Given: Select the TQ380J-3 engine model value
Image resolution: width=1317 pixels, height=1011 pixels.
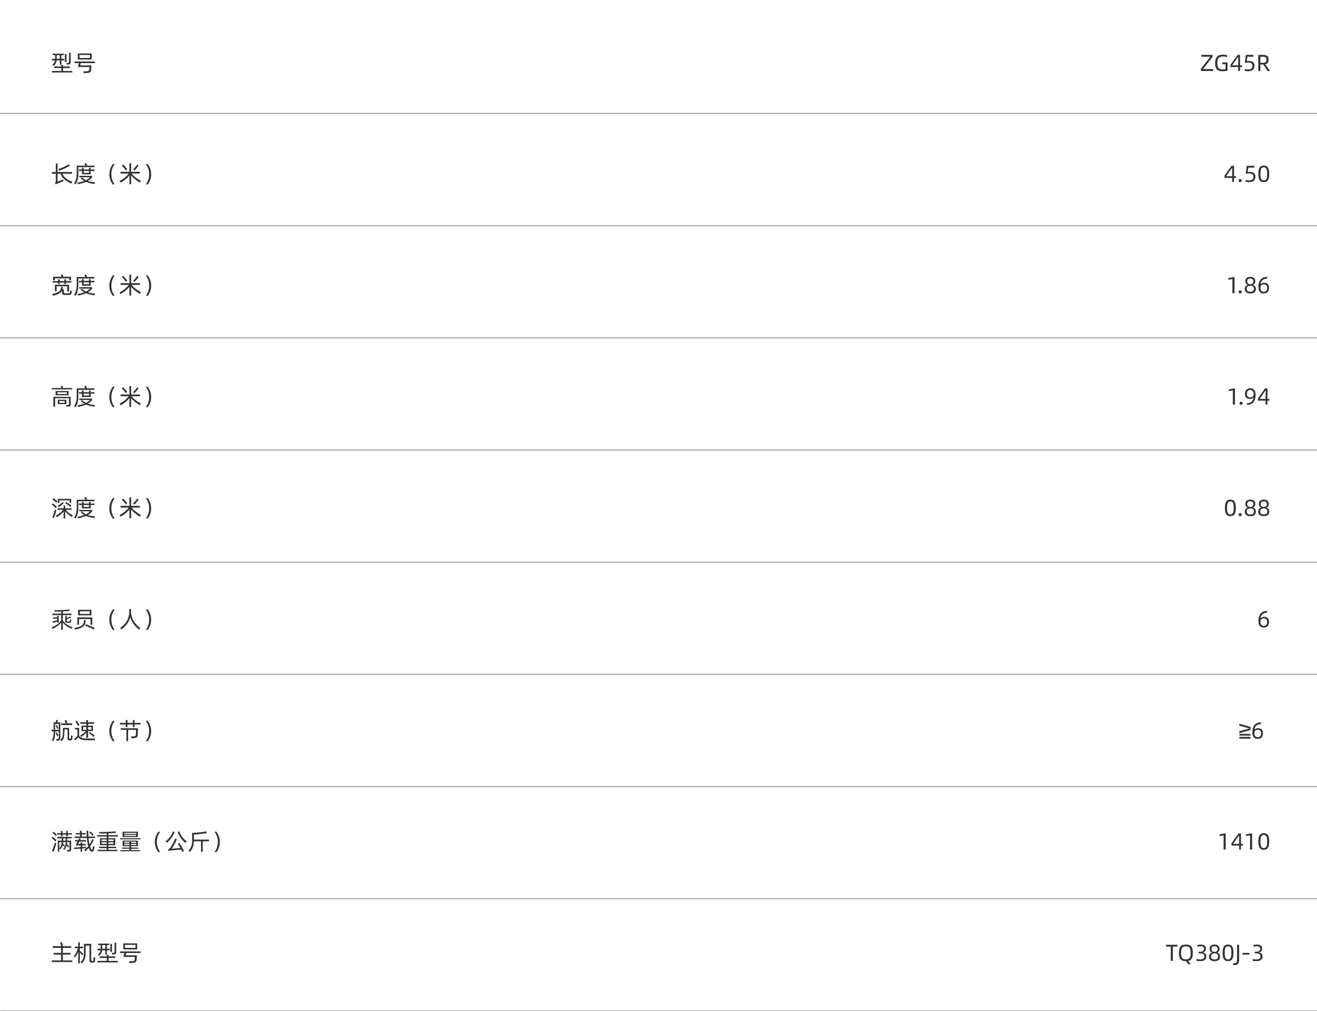Looking at the screenshot, I should pos(1214,953).
